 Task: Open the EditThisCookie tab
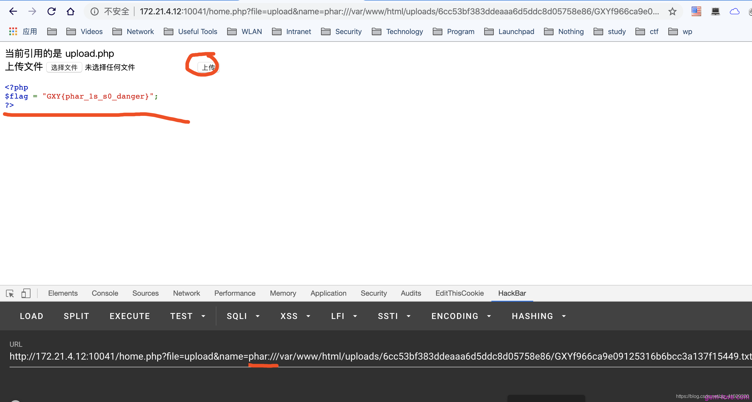459,293
